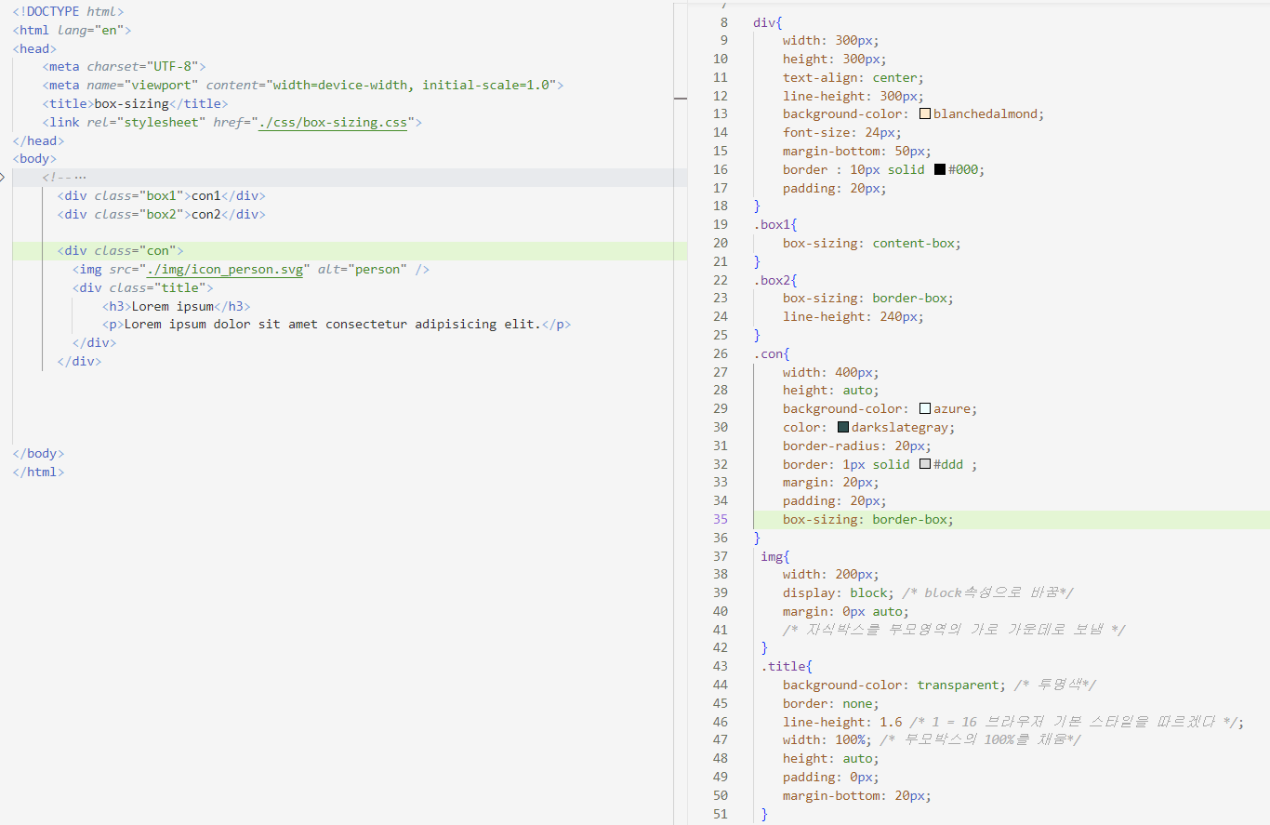This screenshot has height=825, width=1270.
Task: Click the closing </head> tag
Action: tap(39, 140)
